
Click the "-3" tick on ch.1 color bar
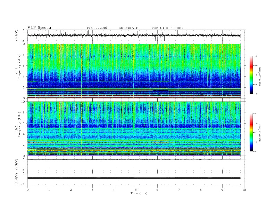(256, 56)
